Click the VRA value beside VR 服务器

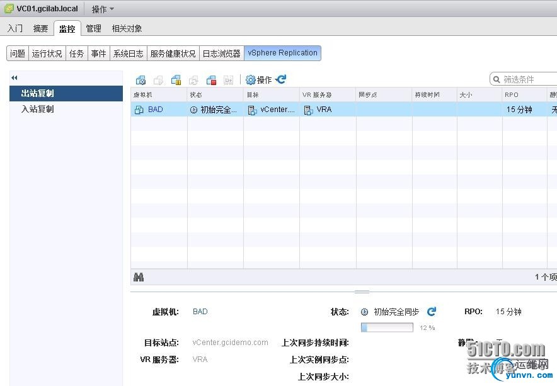pos(200,360)
